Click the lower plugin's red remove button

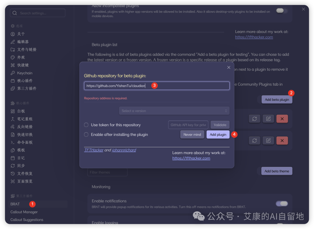click(x=282, y=141)
